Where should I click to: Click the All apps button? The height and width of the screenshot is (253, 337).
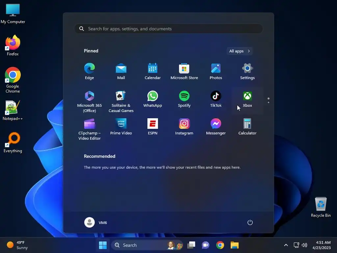240,51
